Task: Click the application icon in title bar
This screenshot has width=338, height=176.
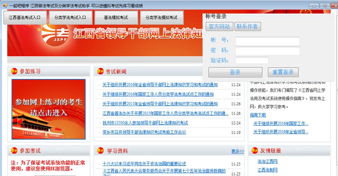Action: (5, 6)
